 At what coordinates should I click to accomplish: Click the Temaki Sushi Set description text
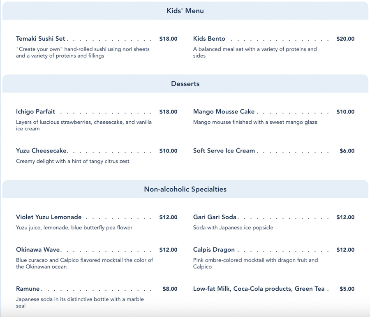pyautogui.click(x=83, y=52)
